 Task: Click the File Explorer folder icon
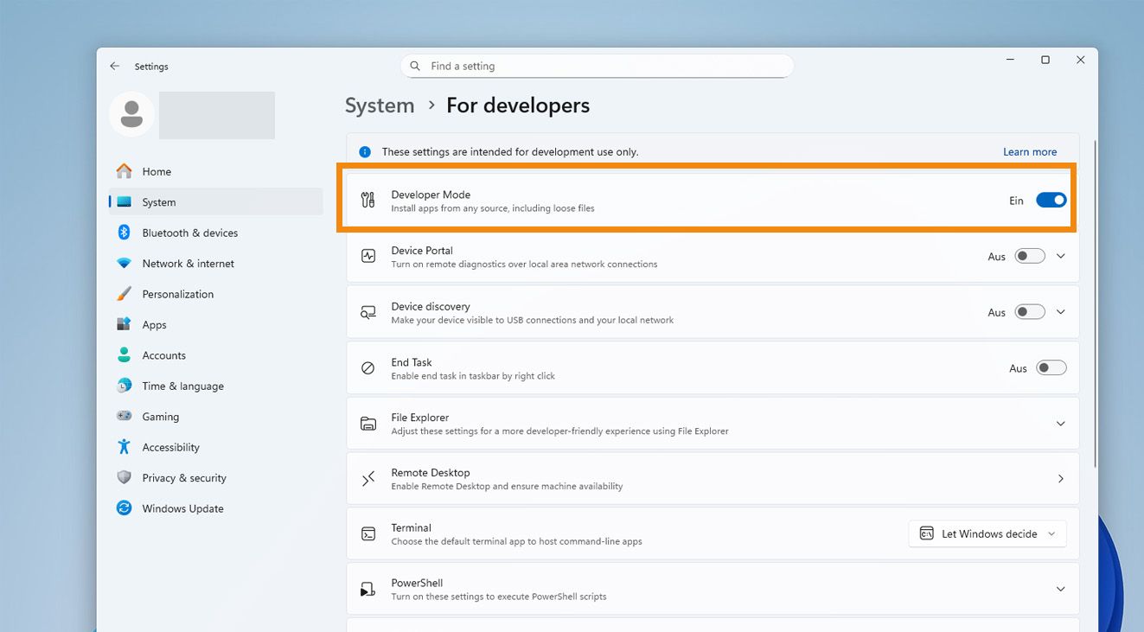[x=368, y=424]
